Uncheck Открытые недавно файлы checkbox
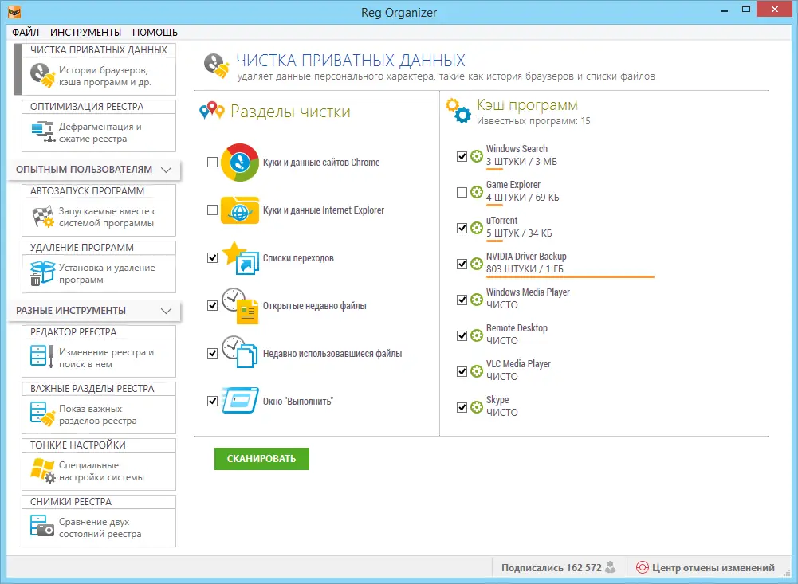 point(213,306)
